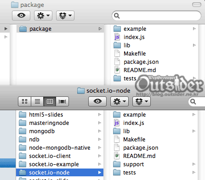Expand support folder arrow in socket.io-node window
Image resolution: width=205 pixels, height=180 pixels.
pos(194,164)
